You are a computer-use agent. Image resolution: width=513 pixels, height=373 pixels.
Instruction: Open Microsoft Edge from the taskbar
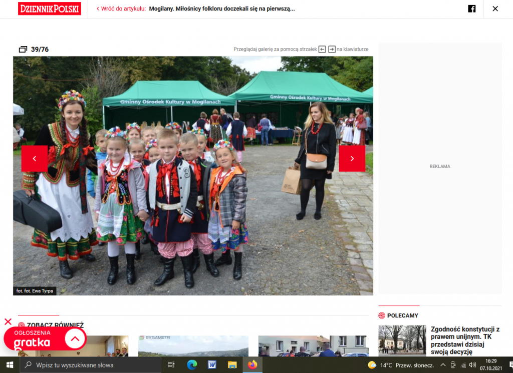coord(192,365)
